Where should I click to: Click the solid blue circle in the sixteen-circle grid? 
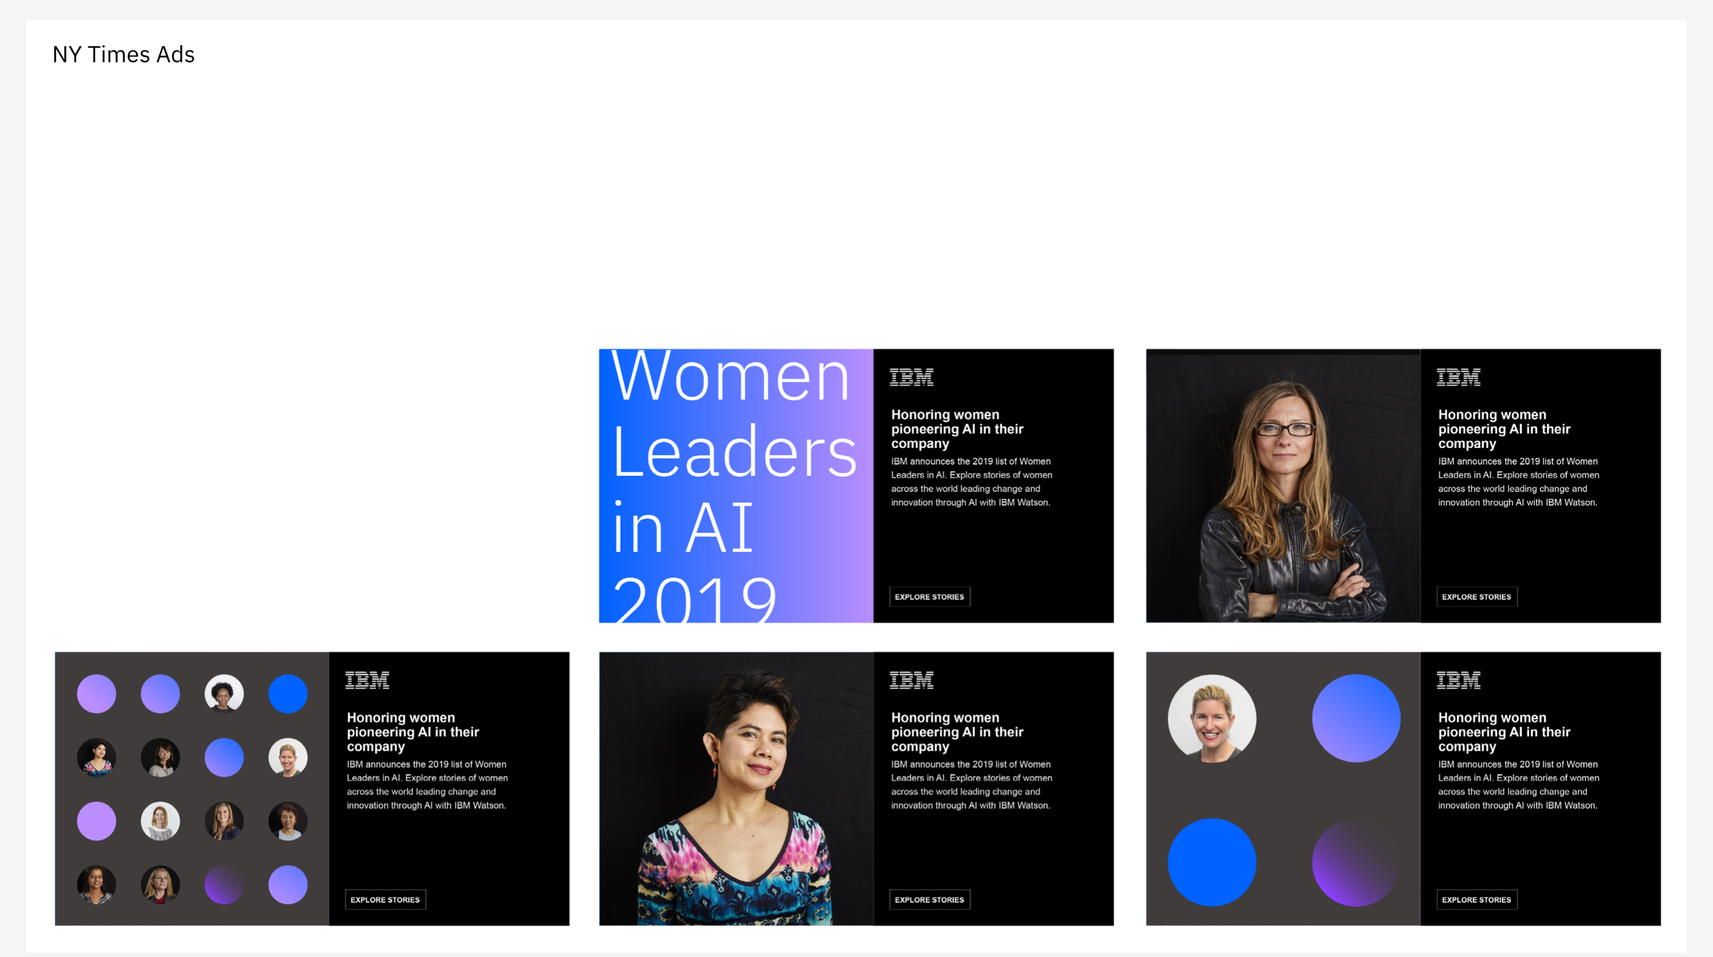coord(288,693)
